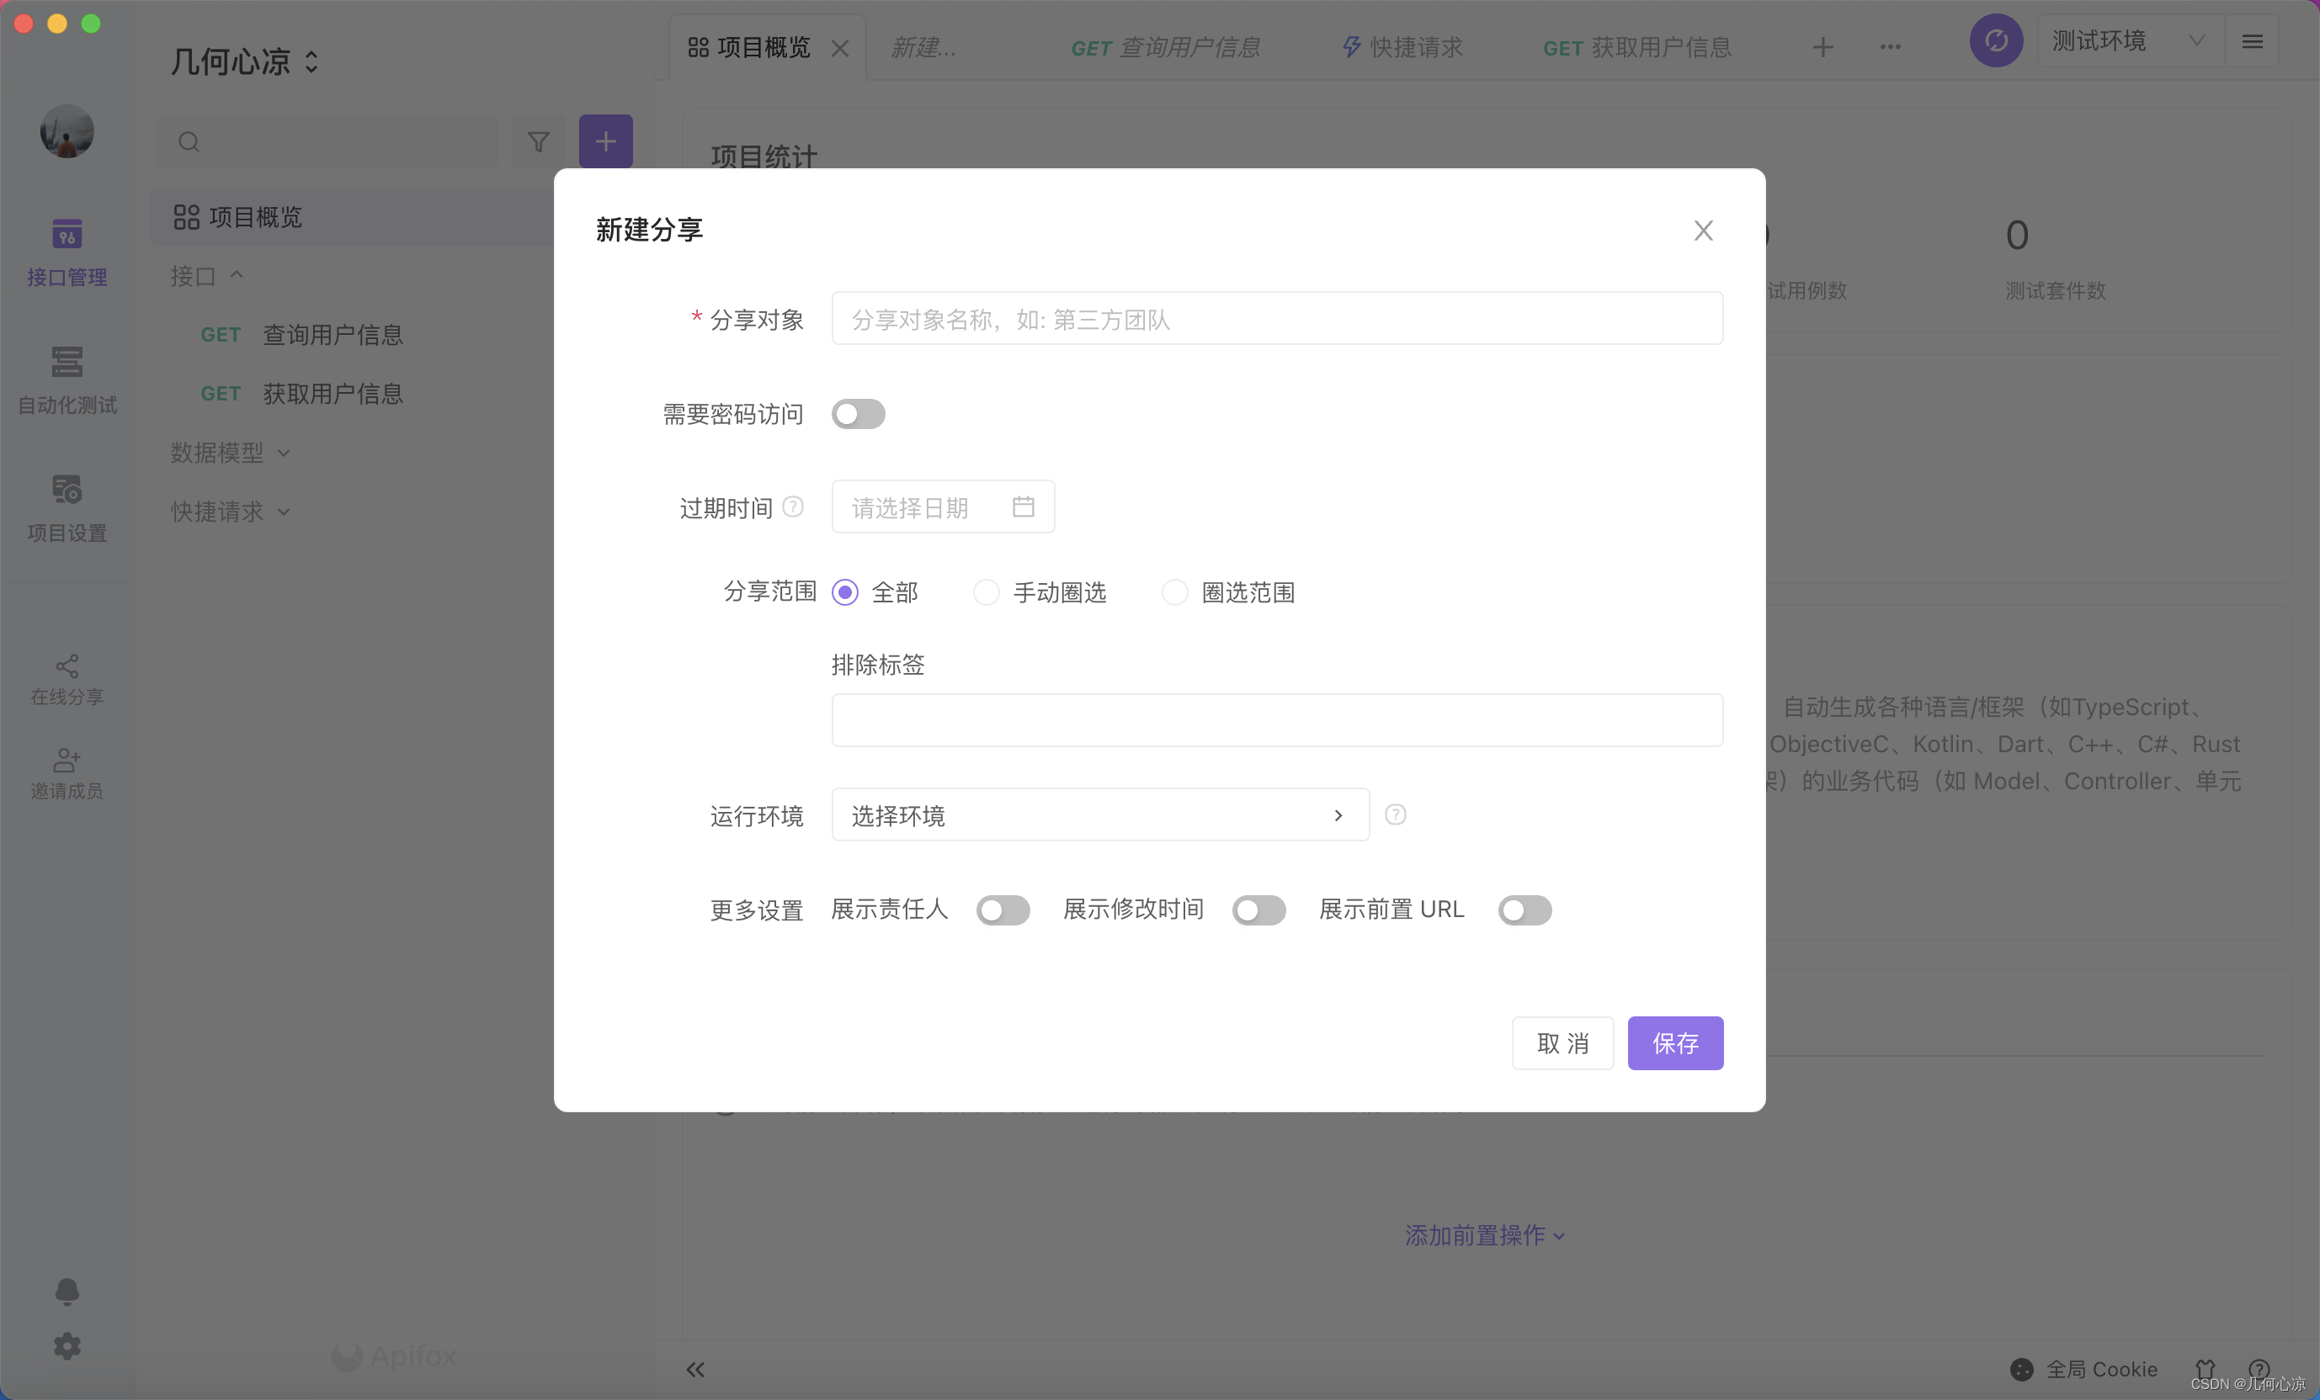
Task: Click the purple sync refresh icon
Action: pyautogui.click(x=1996, y=40)
